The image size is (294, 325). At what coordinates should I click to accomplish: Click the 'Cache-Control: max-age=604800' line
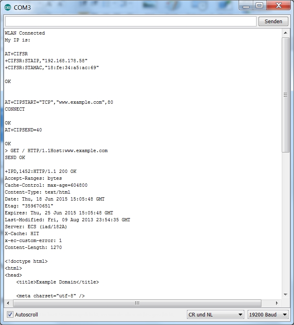pyautogui.click(x=46, y=185)
